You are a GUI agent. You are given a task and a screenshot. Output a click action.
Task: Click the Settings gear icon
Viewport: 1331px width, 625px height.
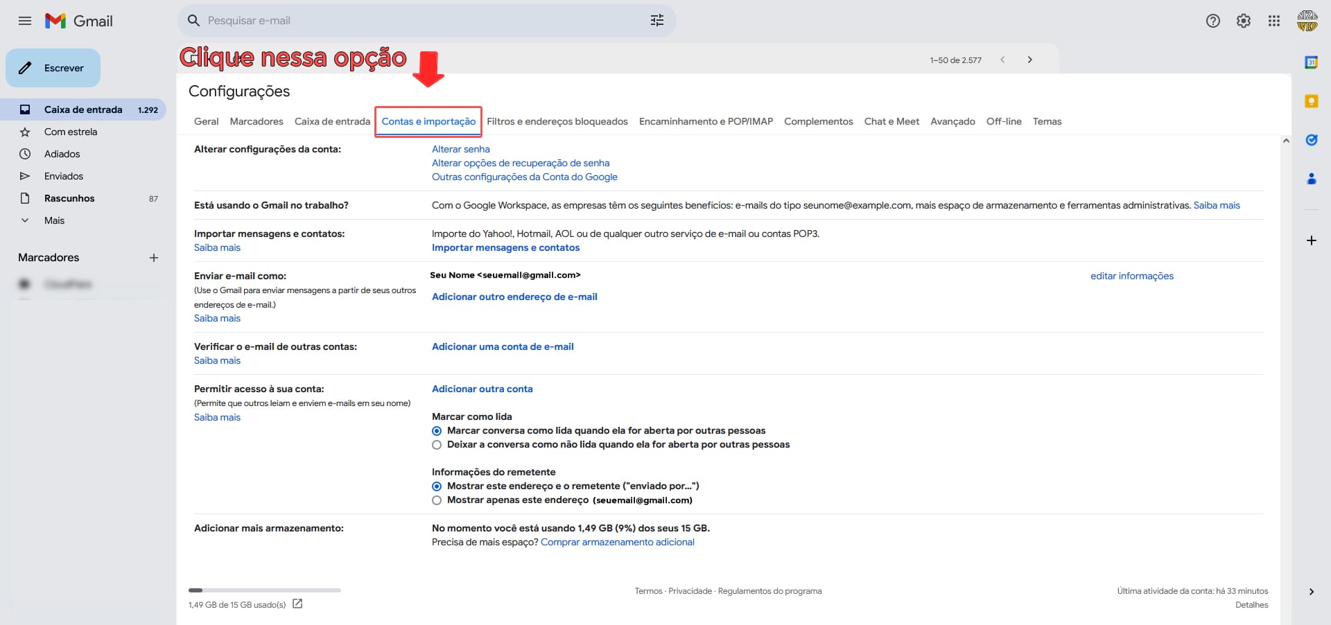tap(1243, 21)
